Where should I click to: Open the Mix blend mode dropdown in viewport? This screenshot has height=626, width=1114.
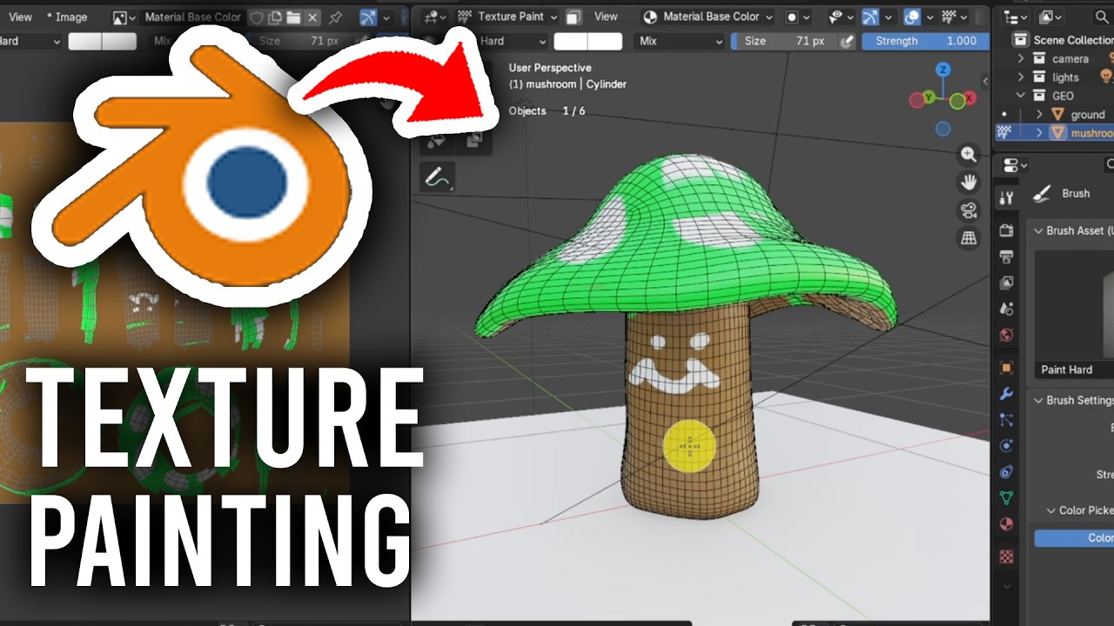(679, 41)
